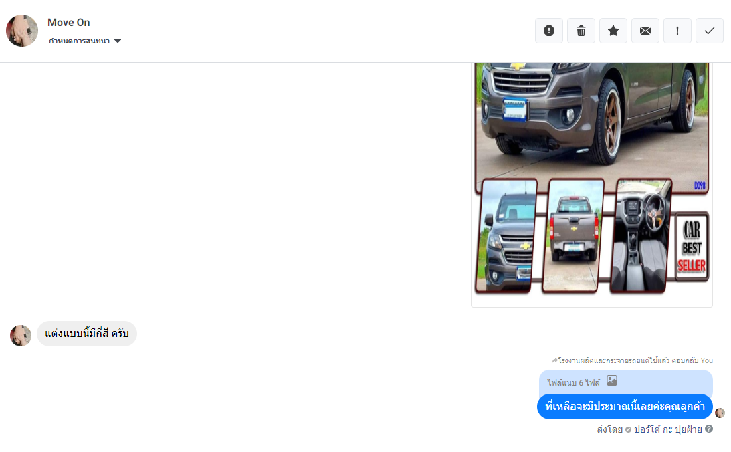Mark conversation as spam with exclamation circle icon

tap(548, 31)
